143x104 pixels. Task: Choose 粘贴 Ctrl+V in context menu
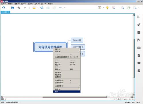tap(67, 65)
